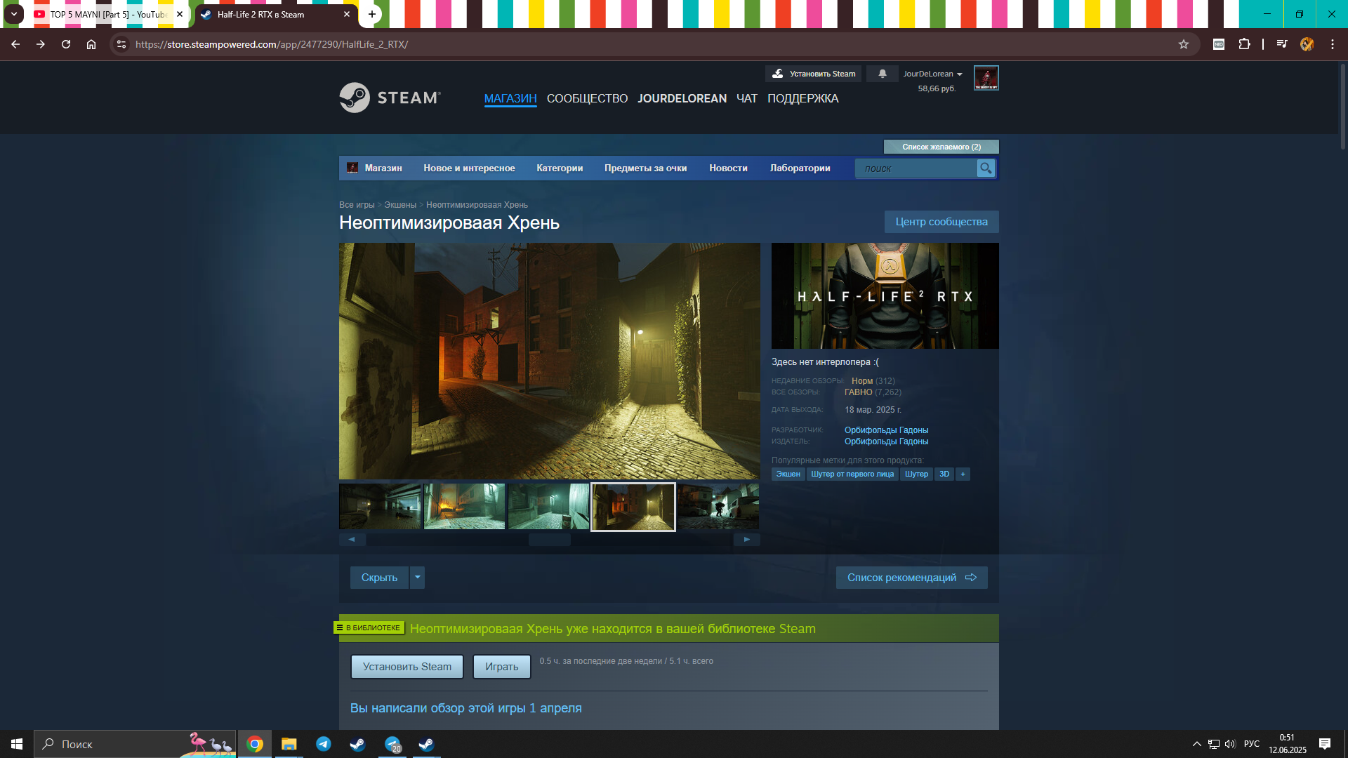The width and height of the screenshot is (1348, 758).
Task: Expand the dropdown arrow beside Скрыть
Action: pyautogui.click(x=418, y=578)
